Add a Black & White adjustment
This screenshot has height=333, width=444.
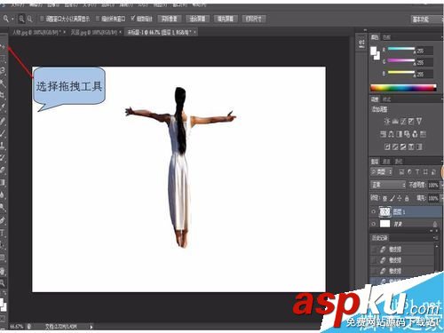coord(400,134)
